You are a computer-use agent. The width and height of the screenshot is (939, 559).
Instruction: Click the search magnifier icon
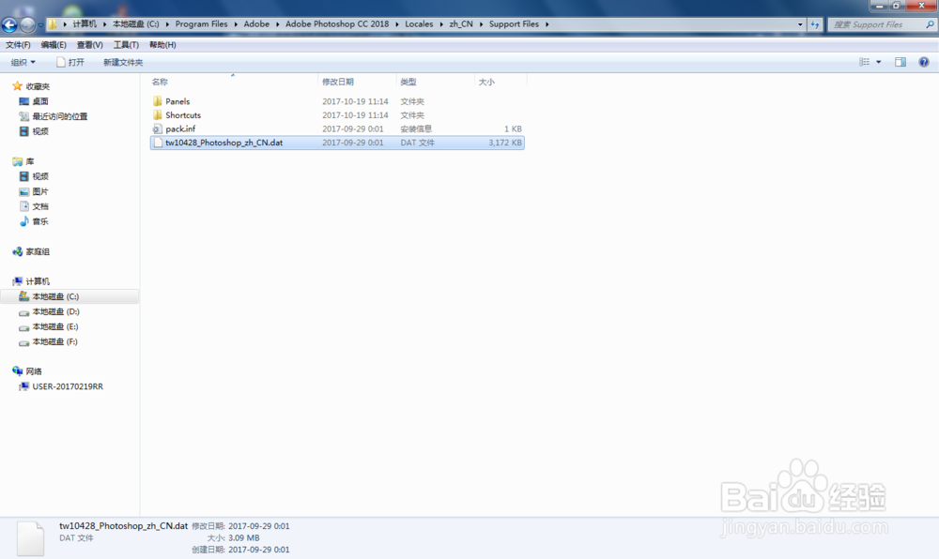[x=930, y=24]
